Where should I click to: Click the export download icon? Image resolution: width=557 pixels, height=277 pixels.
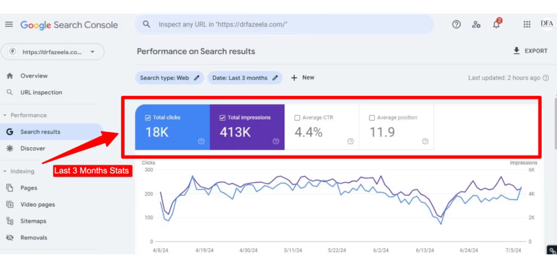(517, 51)
